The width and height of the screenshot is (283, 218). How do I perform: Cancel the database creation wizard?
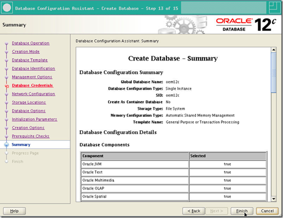coord(267,211)
